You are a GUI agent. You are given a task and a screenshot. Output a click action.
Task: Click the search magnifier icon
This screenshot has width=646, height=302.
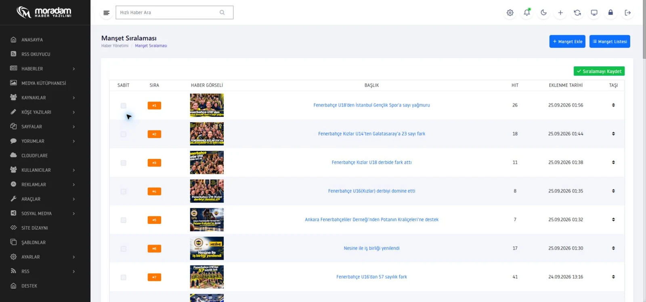coord(222,13)
